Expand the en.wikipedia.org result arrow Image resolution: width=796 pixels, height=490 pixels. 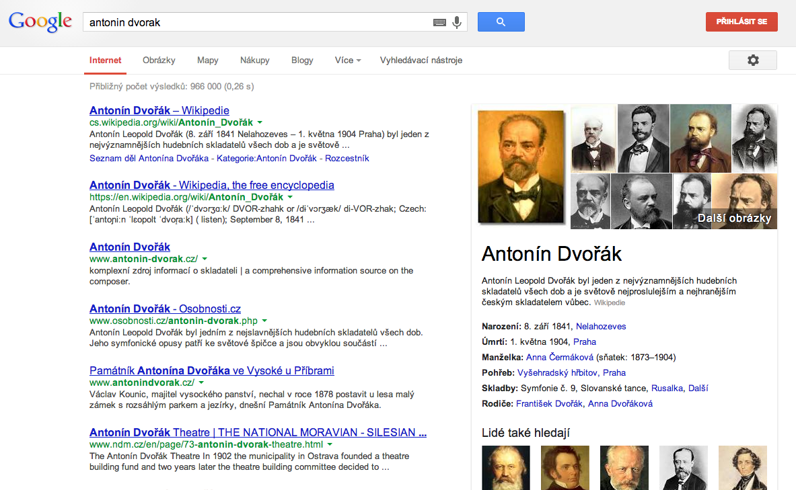point(291,198)
